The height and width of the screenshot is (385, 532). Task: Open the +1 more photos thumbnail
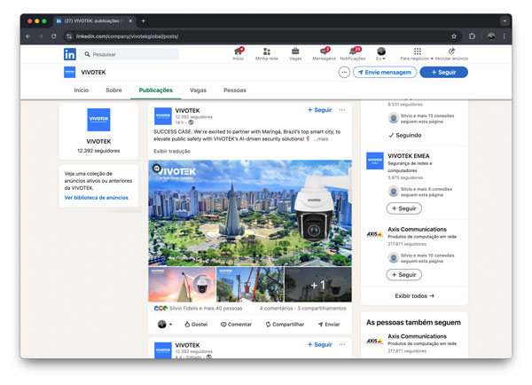point(318,285)
